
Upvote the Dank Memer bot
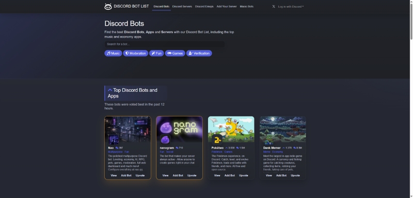point(295,176)
